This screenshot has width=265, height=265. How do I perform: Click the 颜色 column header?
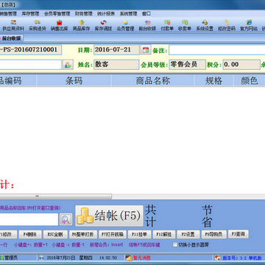click(249, 81)
